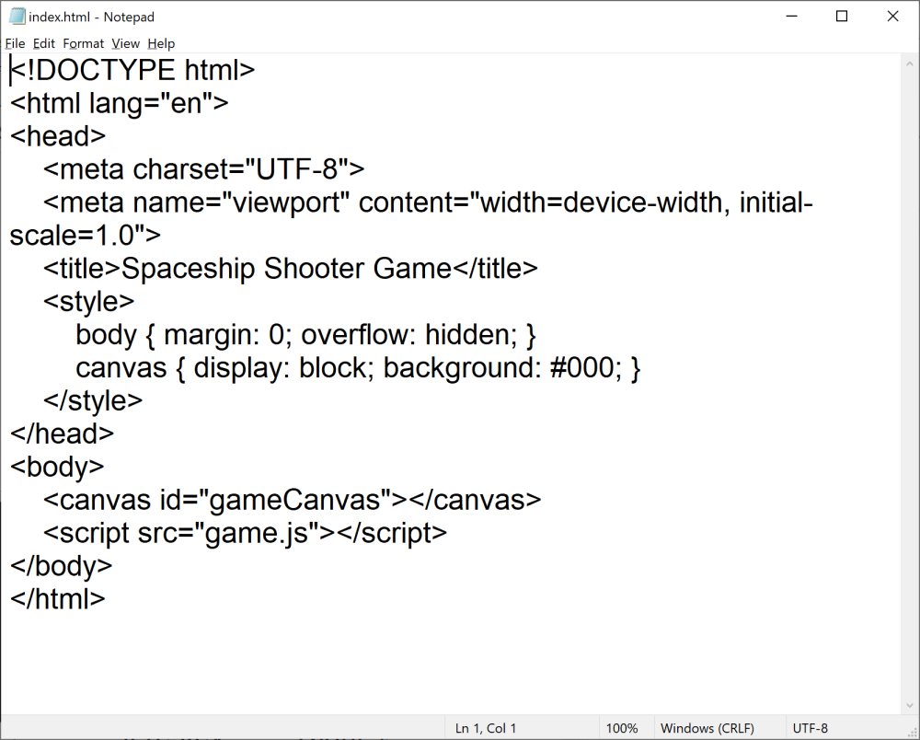Click the UTF-8 encoding status entry
The image size is (920, 740).
pyautogui.click(x=811, y=728)
